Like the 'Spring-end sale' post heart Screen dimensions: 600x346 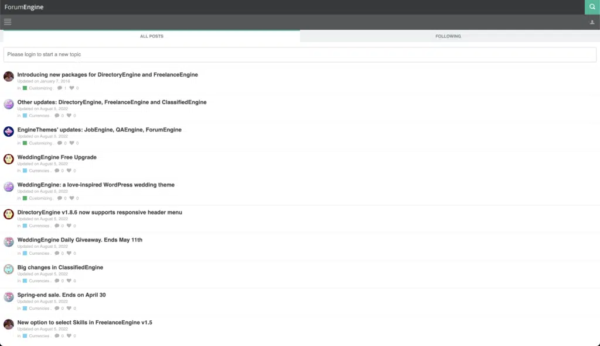pos(69,308)
